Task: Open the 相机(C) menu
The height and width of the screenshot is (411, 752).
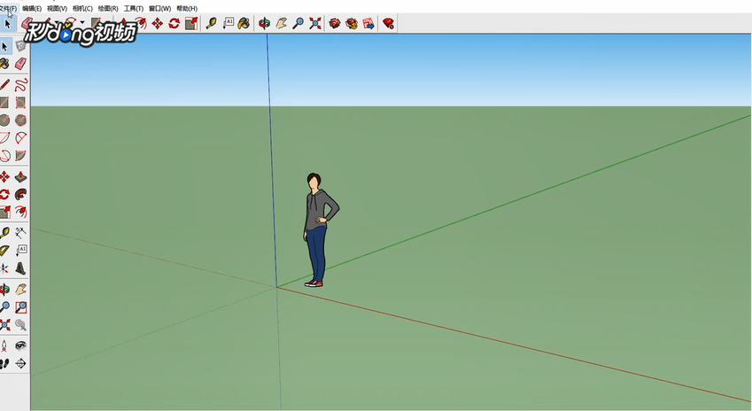Action: pyautogui.click(x=82, y=8)
